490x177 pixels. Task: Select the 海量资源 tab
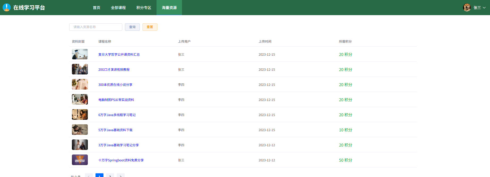pos(169,8)
